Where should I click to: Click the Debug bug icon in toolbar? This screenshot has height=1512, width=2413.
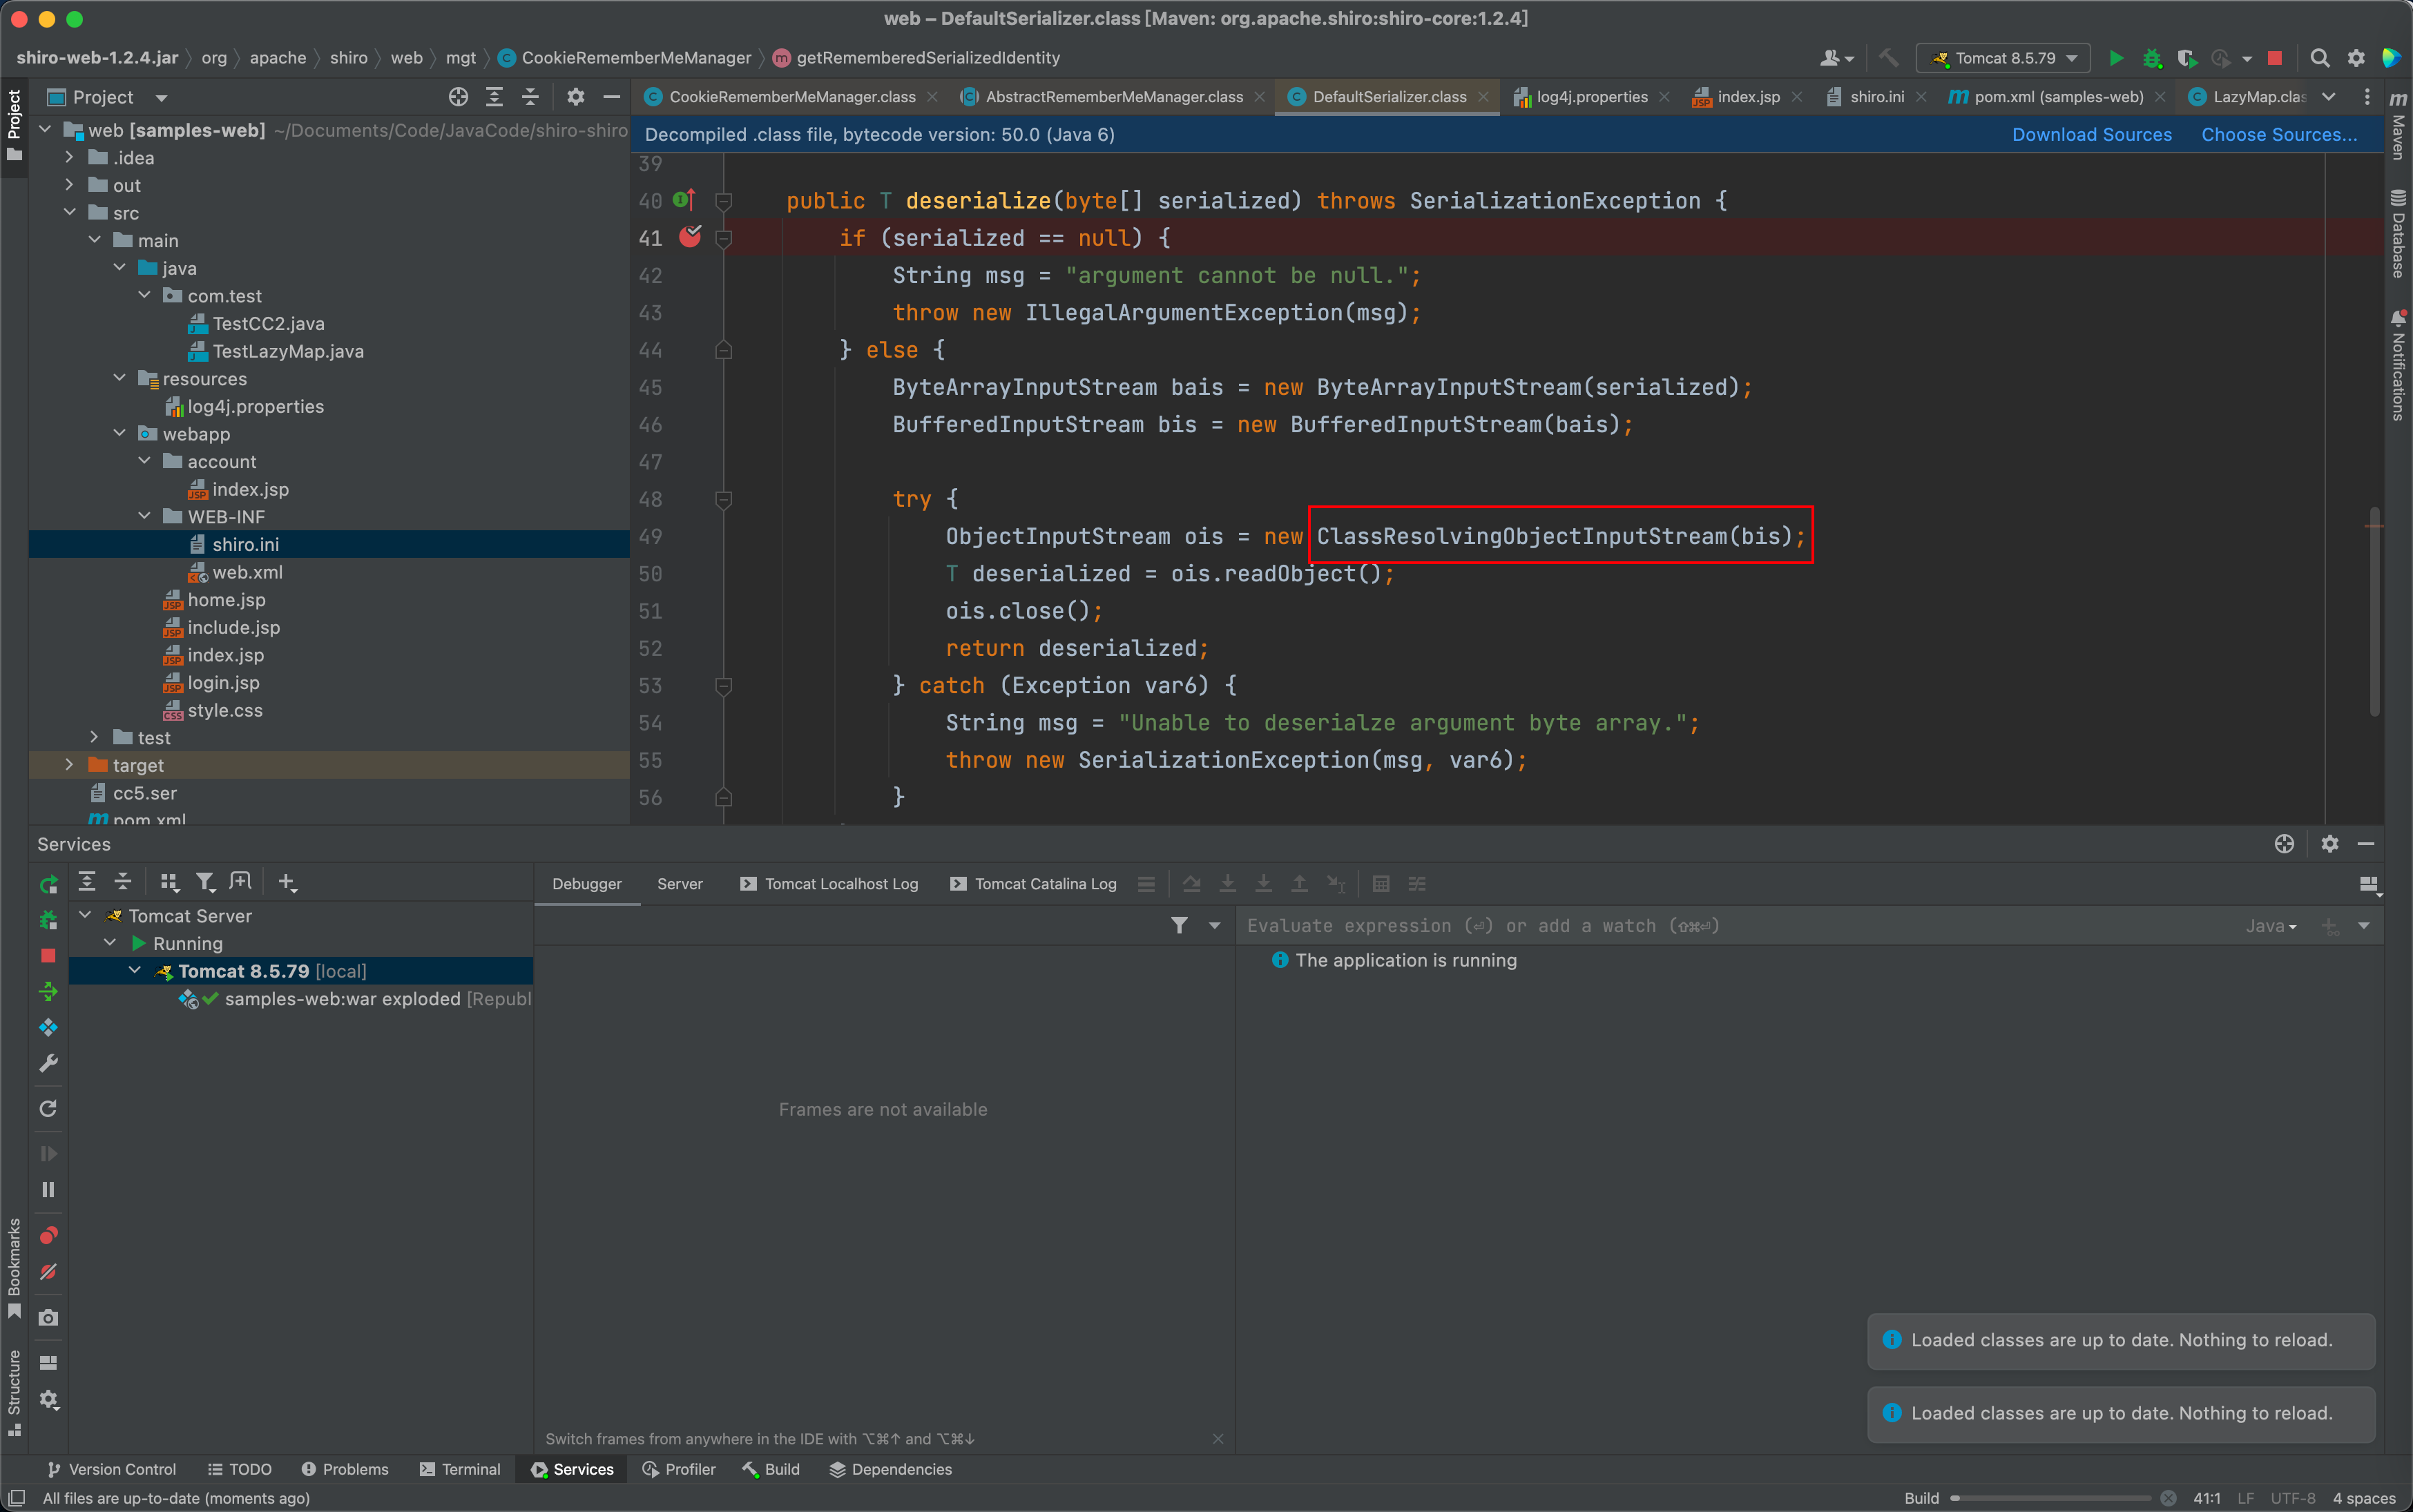point(2152,58)
